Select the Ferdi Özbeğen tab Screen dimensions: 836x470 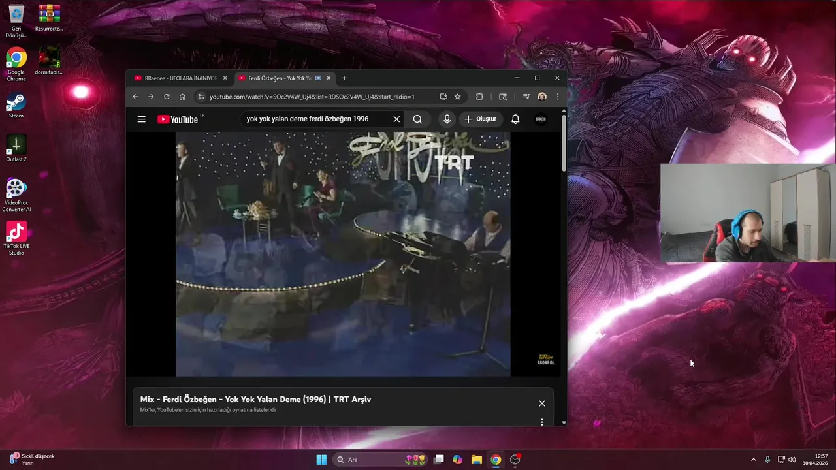[279, 78]
